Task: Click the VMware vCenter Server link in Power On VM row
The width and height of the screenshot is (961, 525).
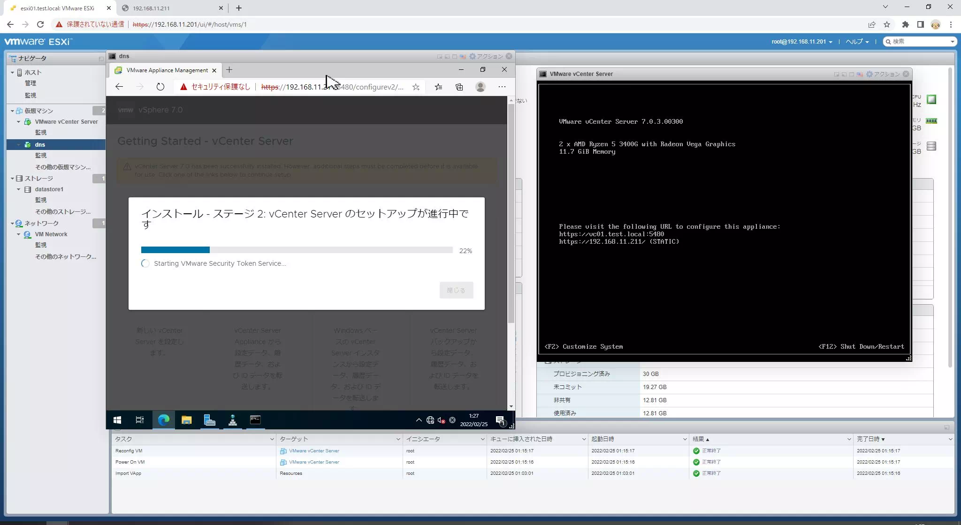Action: pos(314,462)
